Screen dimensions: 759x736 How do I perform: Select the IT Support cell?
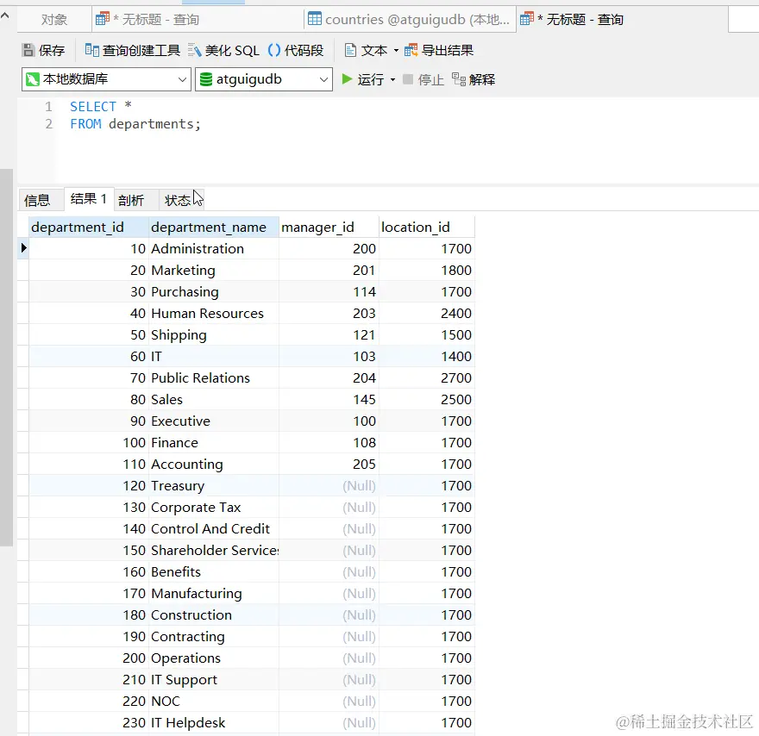point(214,679)
